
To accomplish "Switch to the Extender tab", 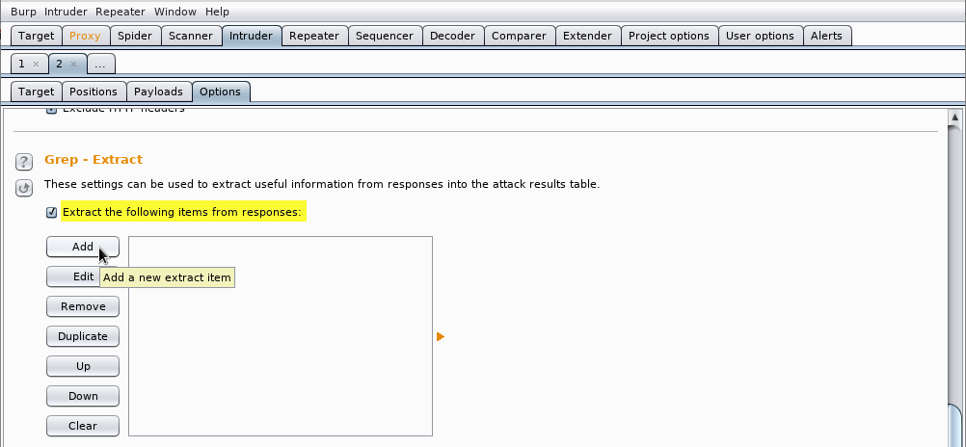I will pyautogui.click(x=588, y=36).
